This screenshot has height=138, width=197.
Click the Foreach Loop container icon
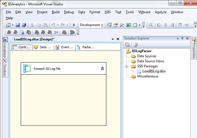27,69
